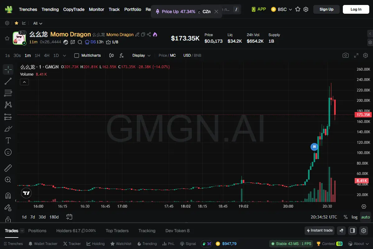
Task: Select the pattern drawing tool
Action: pos(8,105)
